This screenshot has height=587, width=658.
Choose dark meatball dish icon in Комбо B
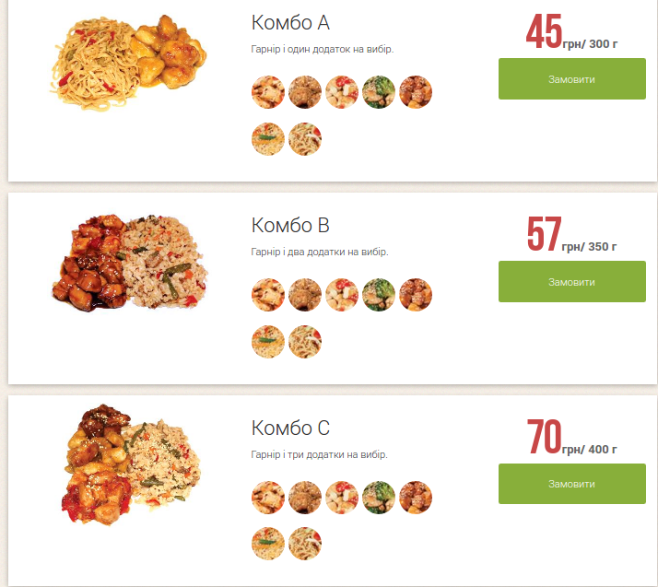pyautogui.click(x=305, y=295)
